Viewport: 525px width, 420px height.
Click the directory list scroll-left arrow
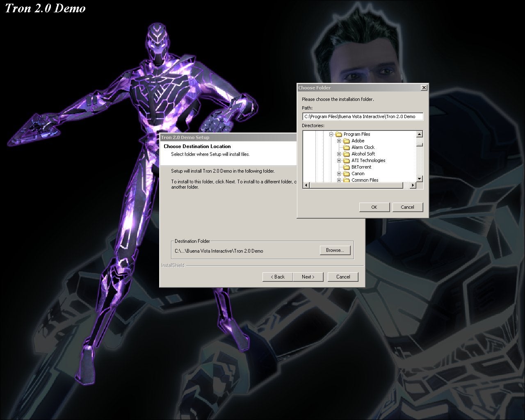[306, 185]
